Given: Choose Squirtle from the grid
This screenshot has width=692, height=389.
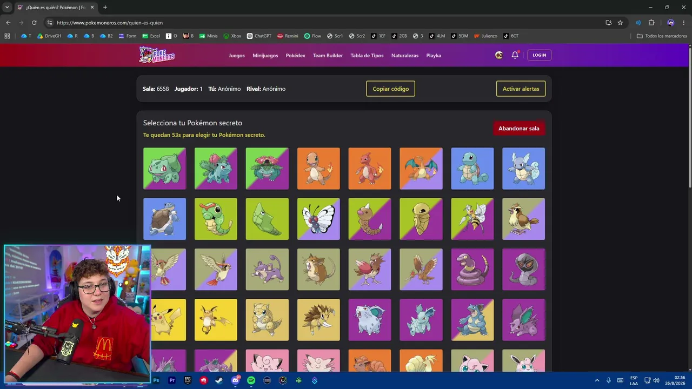Looking at the screenshot, I should click(473, 169).
